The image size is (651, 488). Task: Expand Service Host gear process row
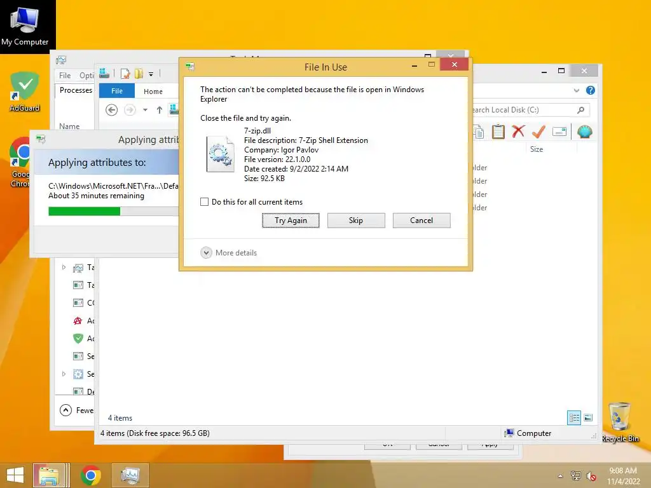64,374
